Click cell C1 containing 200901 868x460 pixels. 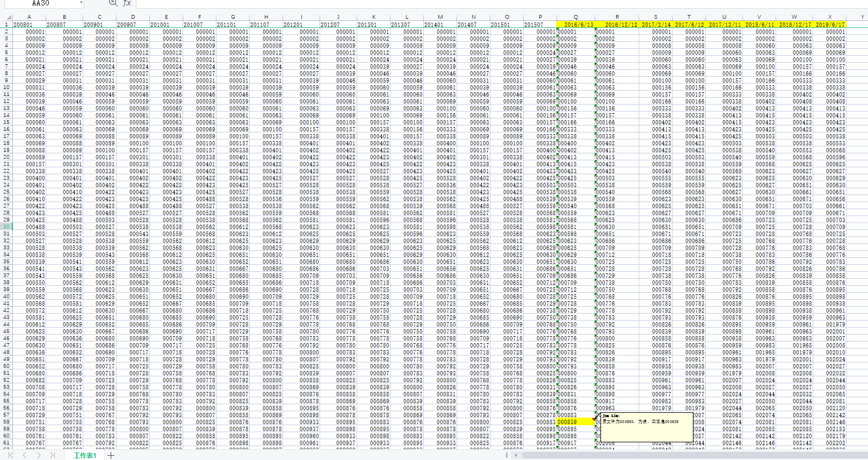(99, 25)
